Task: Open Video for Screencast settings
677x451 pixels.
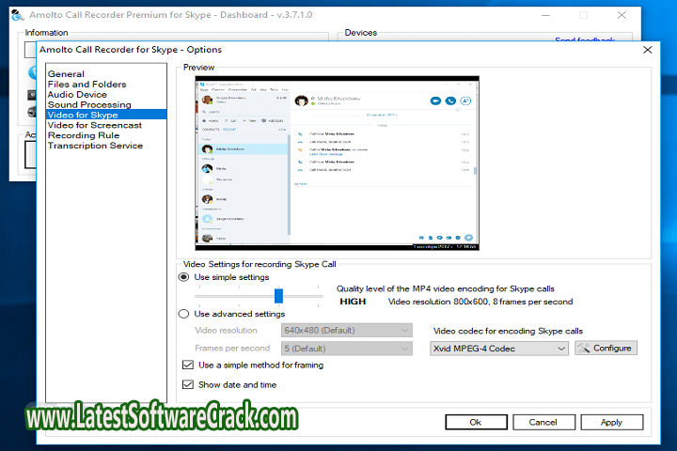Action: click(95, 125)
